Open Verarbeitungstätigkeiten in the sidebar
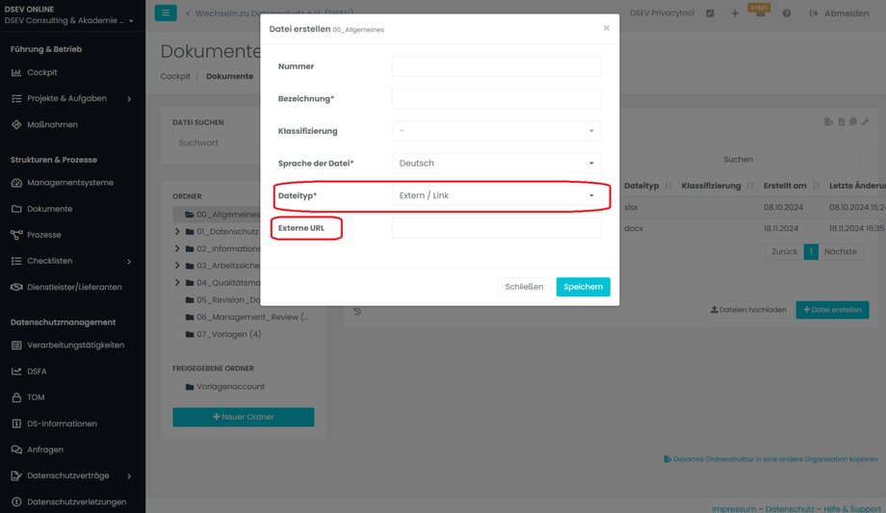Image resolution: width=886 pixels, height=513 pixels. [75, 345]
